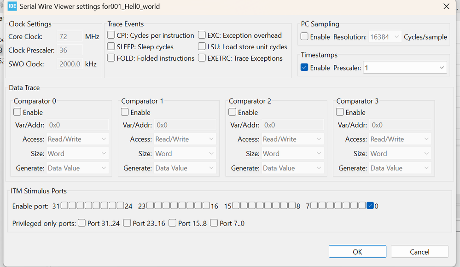Viewport: 460px width, 267px height.
Task: Uncheck ITM stimulus port 0
Action: click(370, 206)
